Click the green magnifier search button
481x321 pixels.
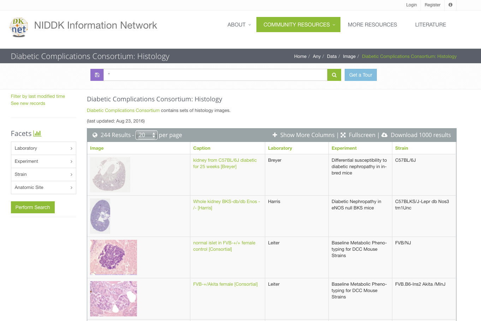click(334, 75)
